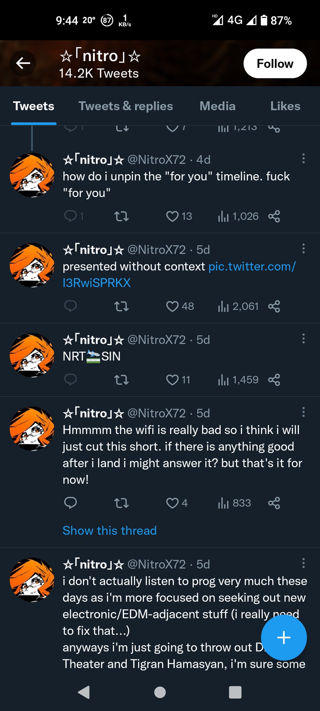Tap the back arrow in the header

tap(23, 63)
